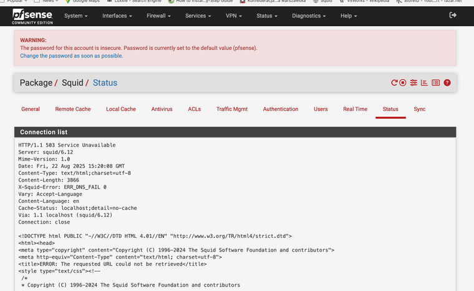Click the 'X-Squid-Error: ERR_DNS_FAIL 0' line

(x=62, y=187)
